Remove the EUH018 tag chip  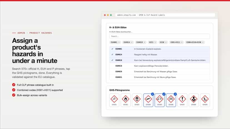tap(144, 42)
